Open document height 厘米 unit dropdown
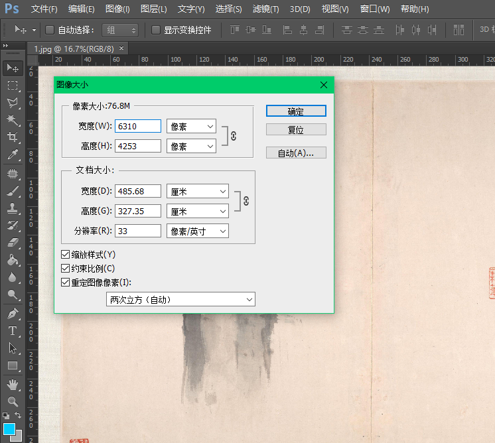 coord(198,211)
